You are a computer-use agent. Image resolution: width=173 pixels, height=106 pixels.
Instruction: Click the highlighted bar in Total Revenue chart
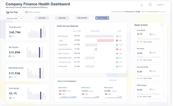click(41, 33)
